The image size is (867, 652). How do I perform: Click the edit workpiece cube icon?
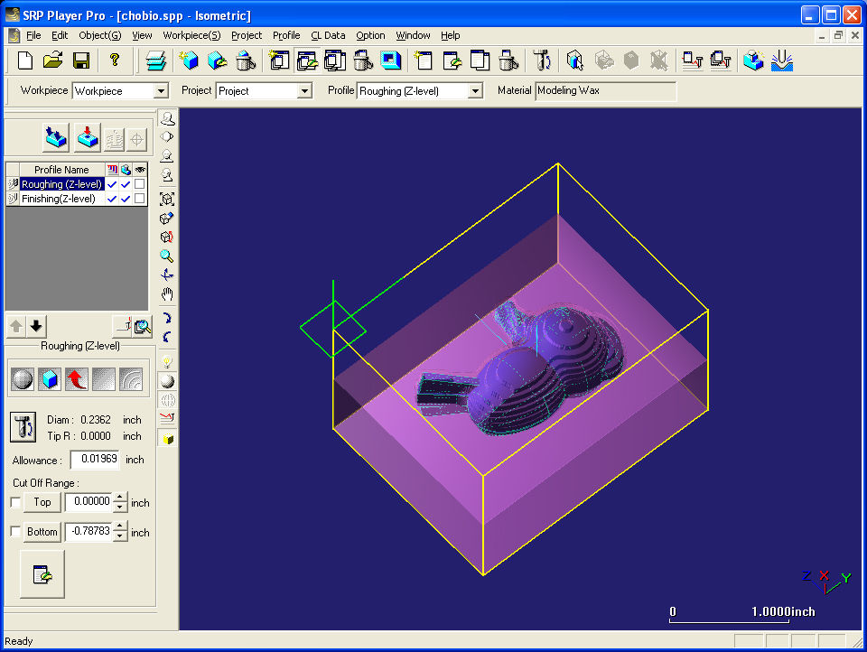pyautogui.click(x=218, y=61)
